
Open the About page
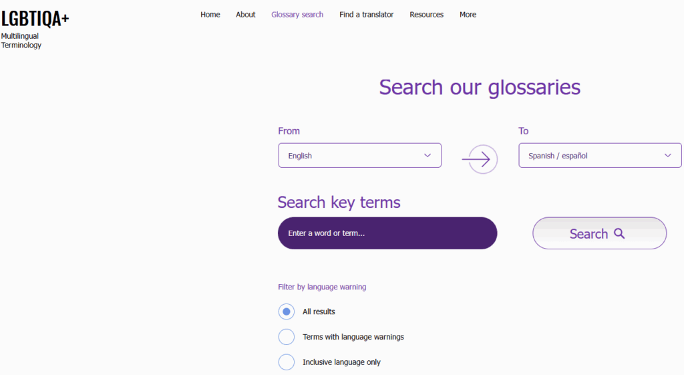pos(246,15)
